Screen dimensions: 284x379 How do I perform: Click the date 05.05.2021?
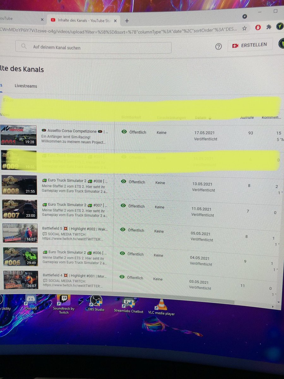click(200, 234)
